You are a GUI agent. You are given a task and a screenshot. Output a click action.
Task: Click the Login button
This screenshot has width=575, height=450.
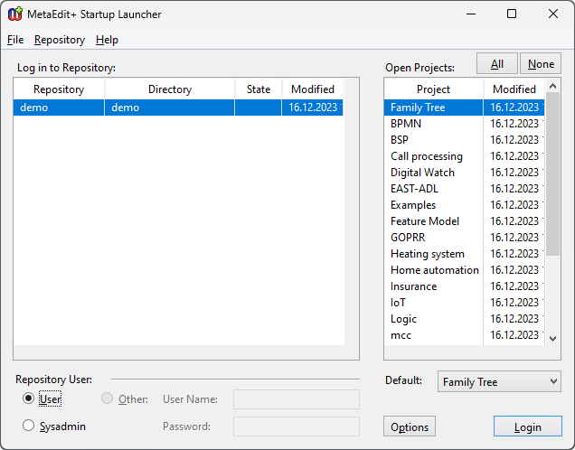[527, 427]
